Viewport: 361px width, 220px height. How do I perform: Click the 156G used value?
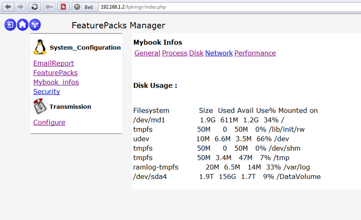[x=227, y=177]
